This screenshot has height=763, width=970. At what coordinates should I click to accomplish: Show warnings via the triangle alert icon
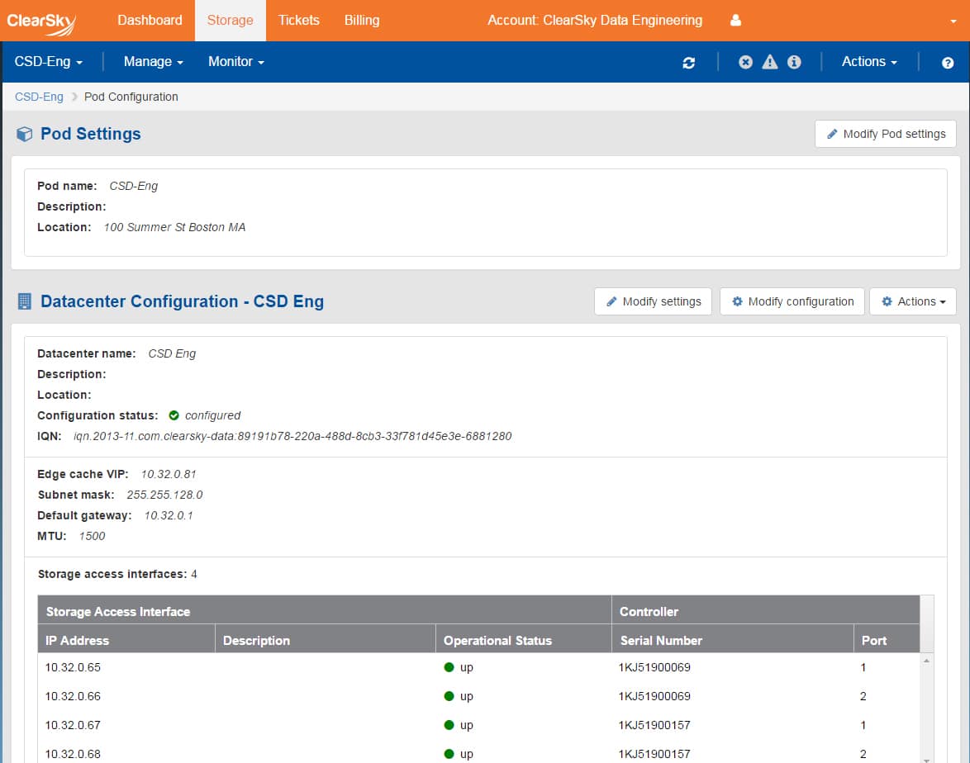click(769, 62)
